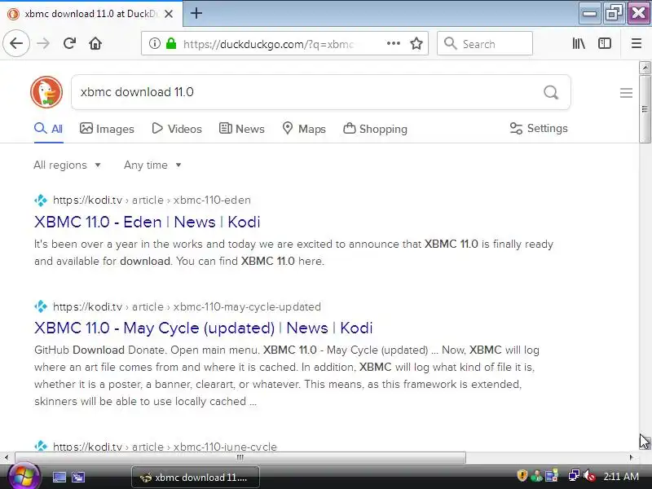Switch to the Shopping tab
This screenshot has height=489, width=652.
(x=375, y=129)
